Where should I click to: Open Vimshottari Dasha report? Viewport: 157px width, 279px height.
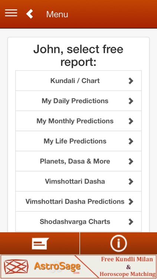click(x=79, y=181)
